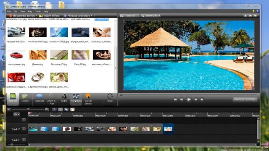Click the Cut icon on timeline toolbar
269x151 pixels.
click(x=54, y=109)
